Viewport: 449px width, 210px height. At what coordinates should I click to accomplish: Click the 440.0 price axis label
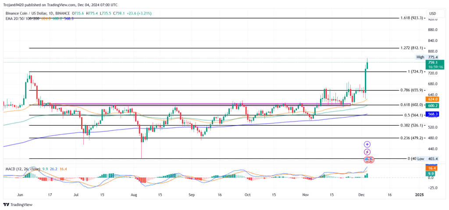tap(432, 149)
